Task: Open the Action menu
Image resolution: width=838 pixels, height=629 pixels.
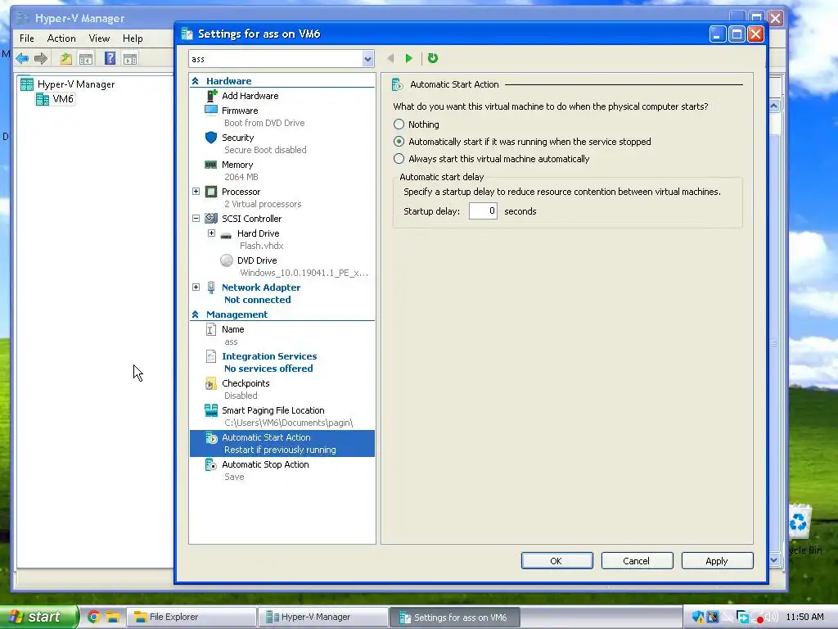Action: click(61, 38)
